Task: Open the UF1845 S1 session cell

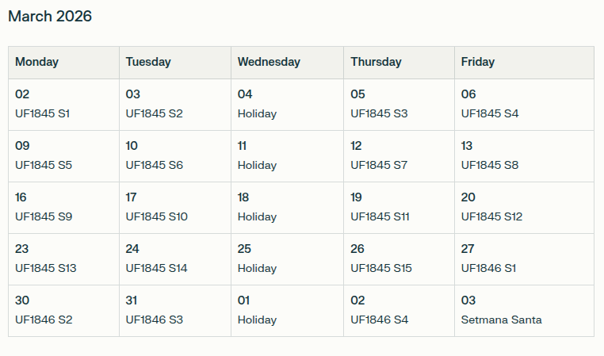Action: point(43,113)
